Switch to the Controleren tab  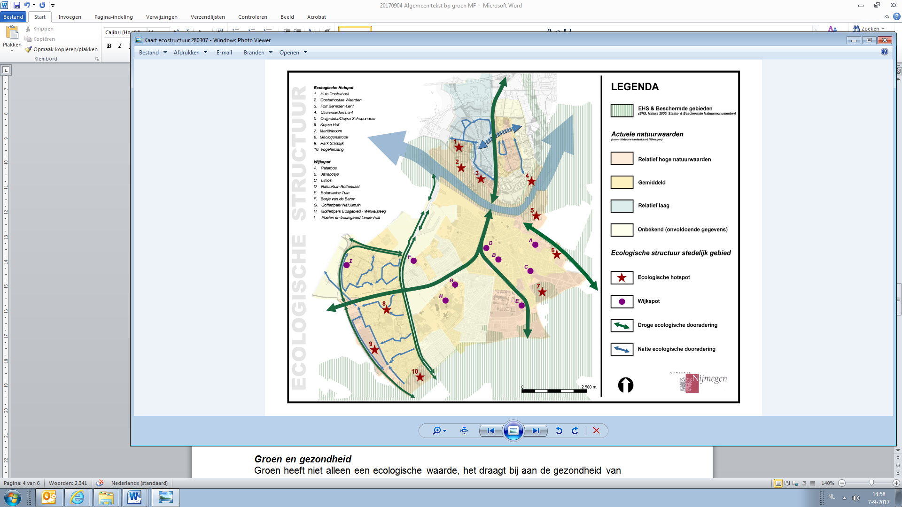coord(252,17)
